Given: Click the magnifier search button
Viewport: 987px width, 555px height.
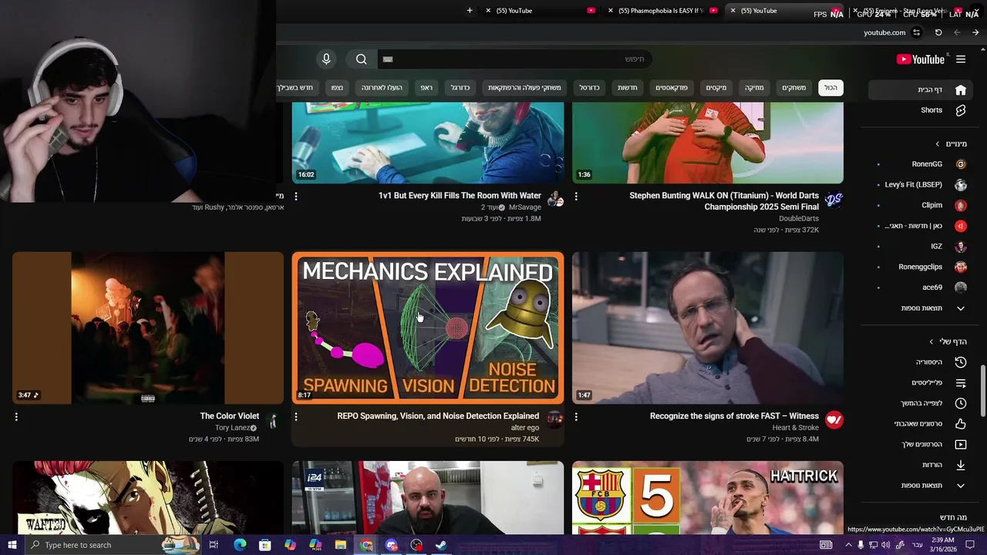Looking at the screenshot, I should coord(362,59).
